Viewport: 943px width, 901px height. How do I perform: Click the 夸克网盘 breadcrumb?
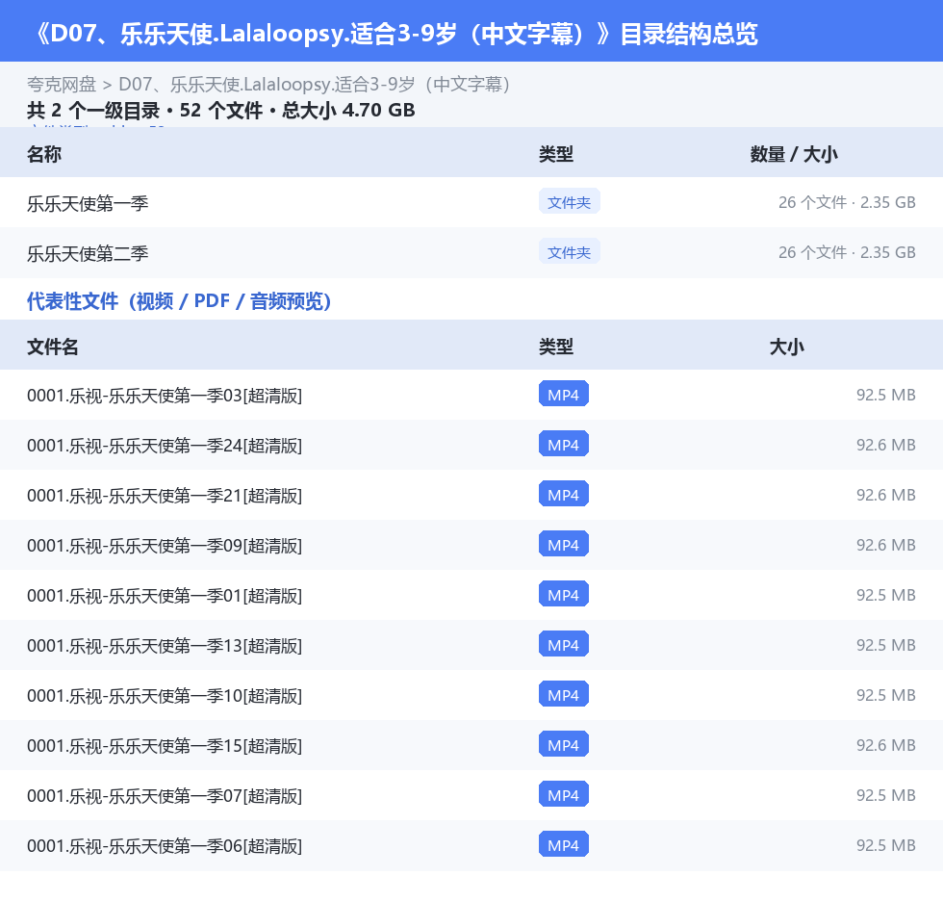[x=62, y=84]
